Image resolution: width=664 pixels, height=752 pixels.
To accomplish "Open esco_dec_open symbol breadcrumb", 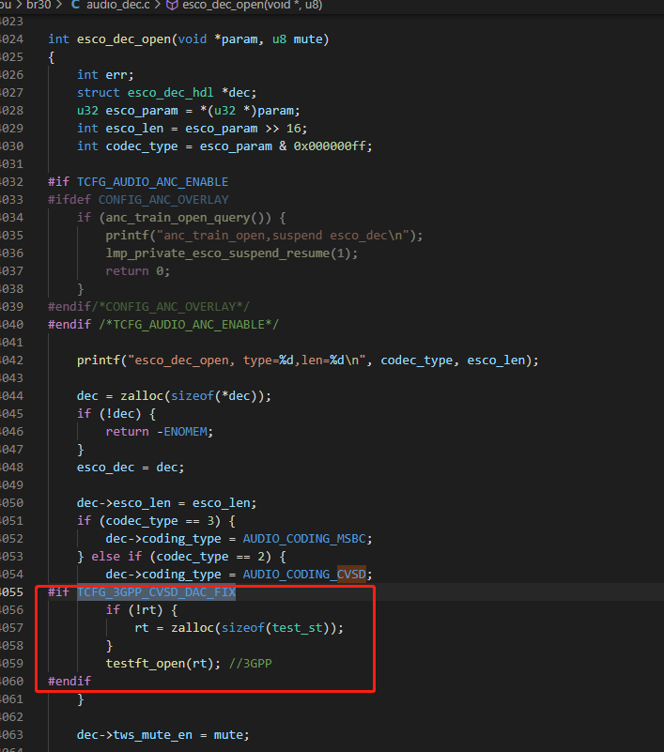I will 253,5.
